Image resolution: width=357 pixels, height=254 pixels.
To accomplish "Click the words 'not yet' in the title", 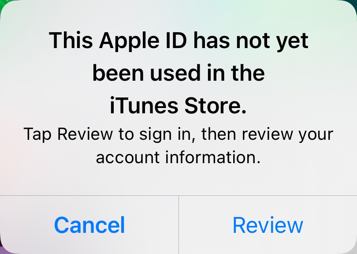I will coord(272,41).
